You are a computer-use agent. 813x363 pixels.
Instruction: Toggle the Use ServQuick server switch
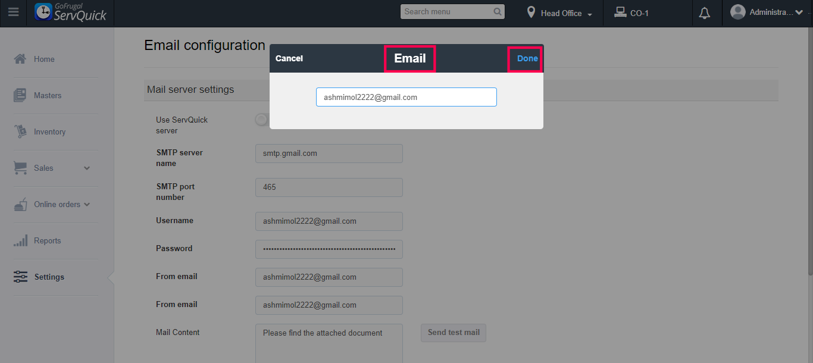pyautogui.click(x=262, y=120)
